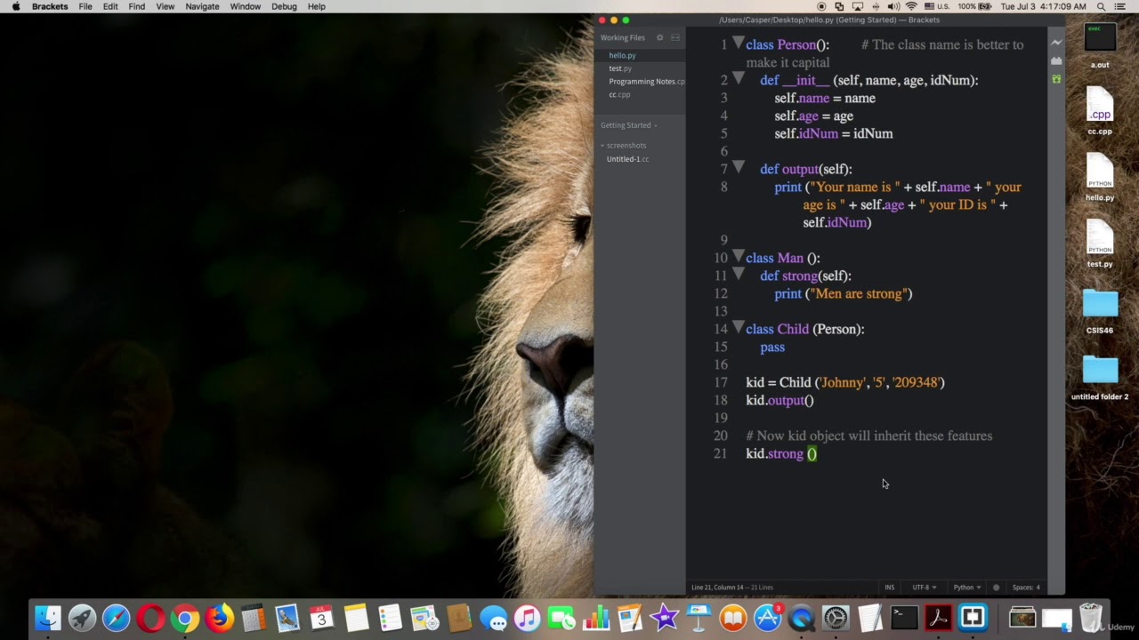
Task: Open Calendar in the Dock
Action: [322, 618]
